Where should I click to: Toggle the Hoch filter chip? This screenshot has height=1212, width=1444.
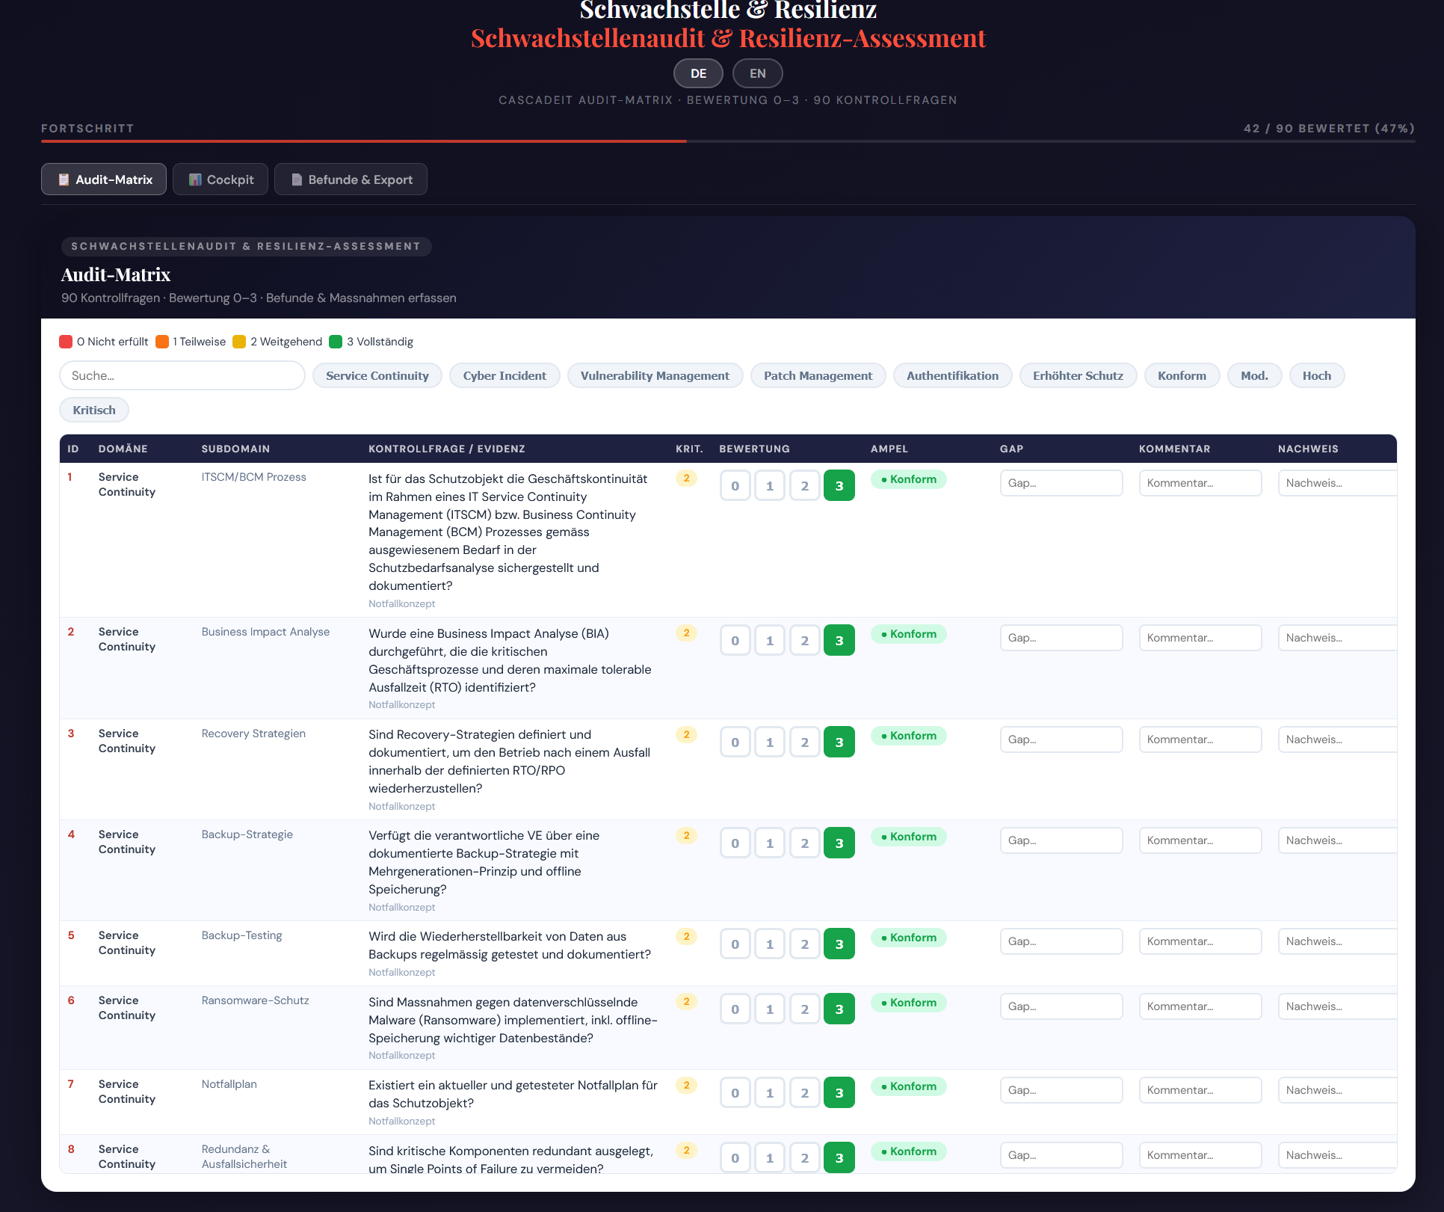pyautogui.click(x=1316, y=375)
